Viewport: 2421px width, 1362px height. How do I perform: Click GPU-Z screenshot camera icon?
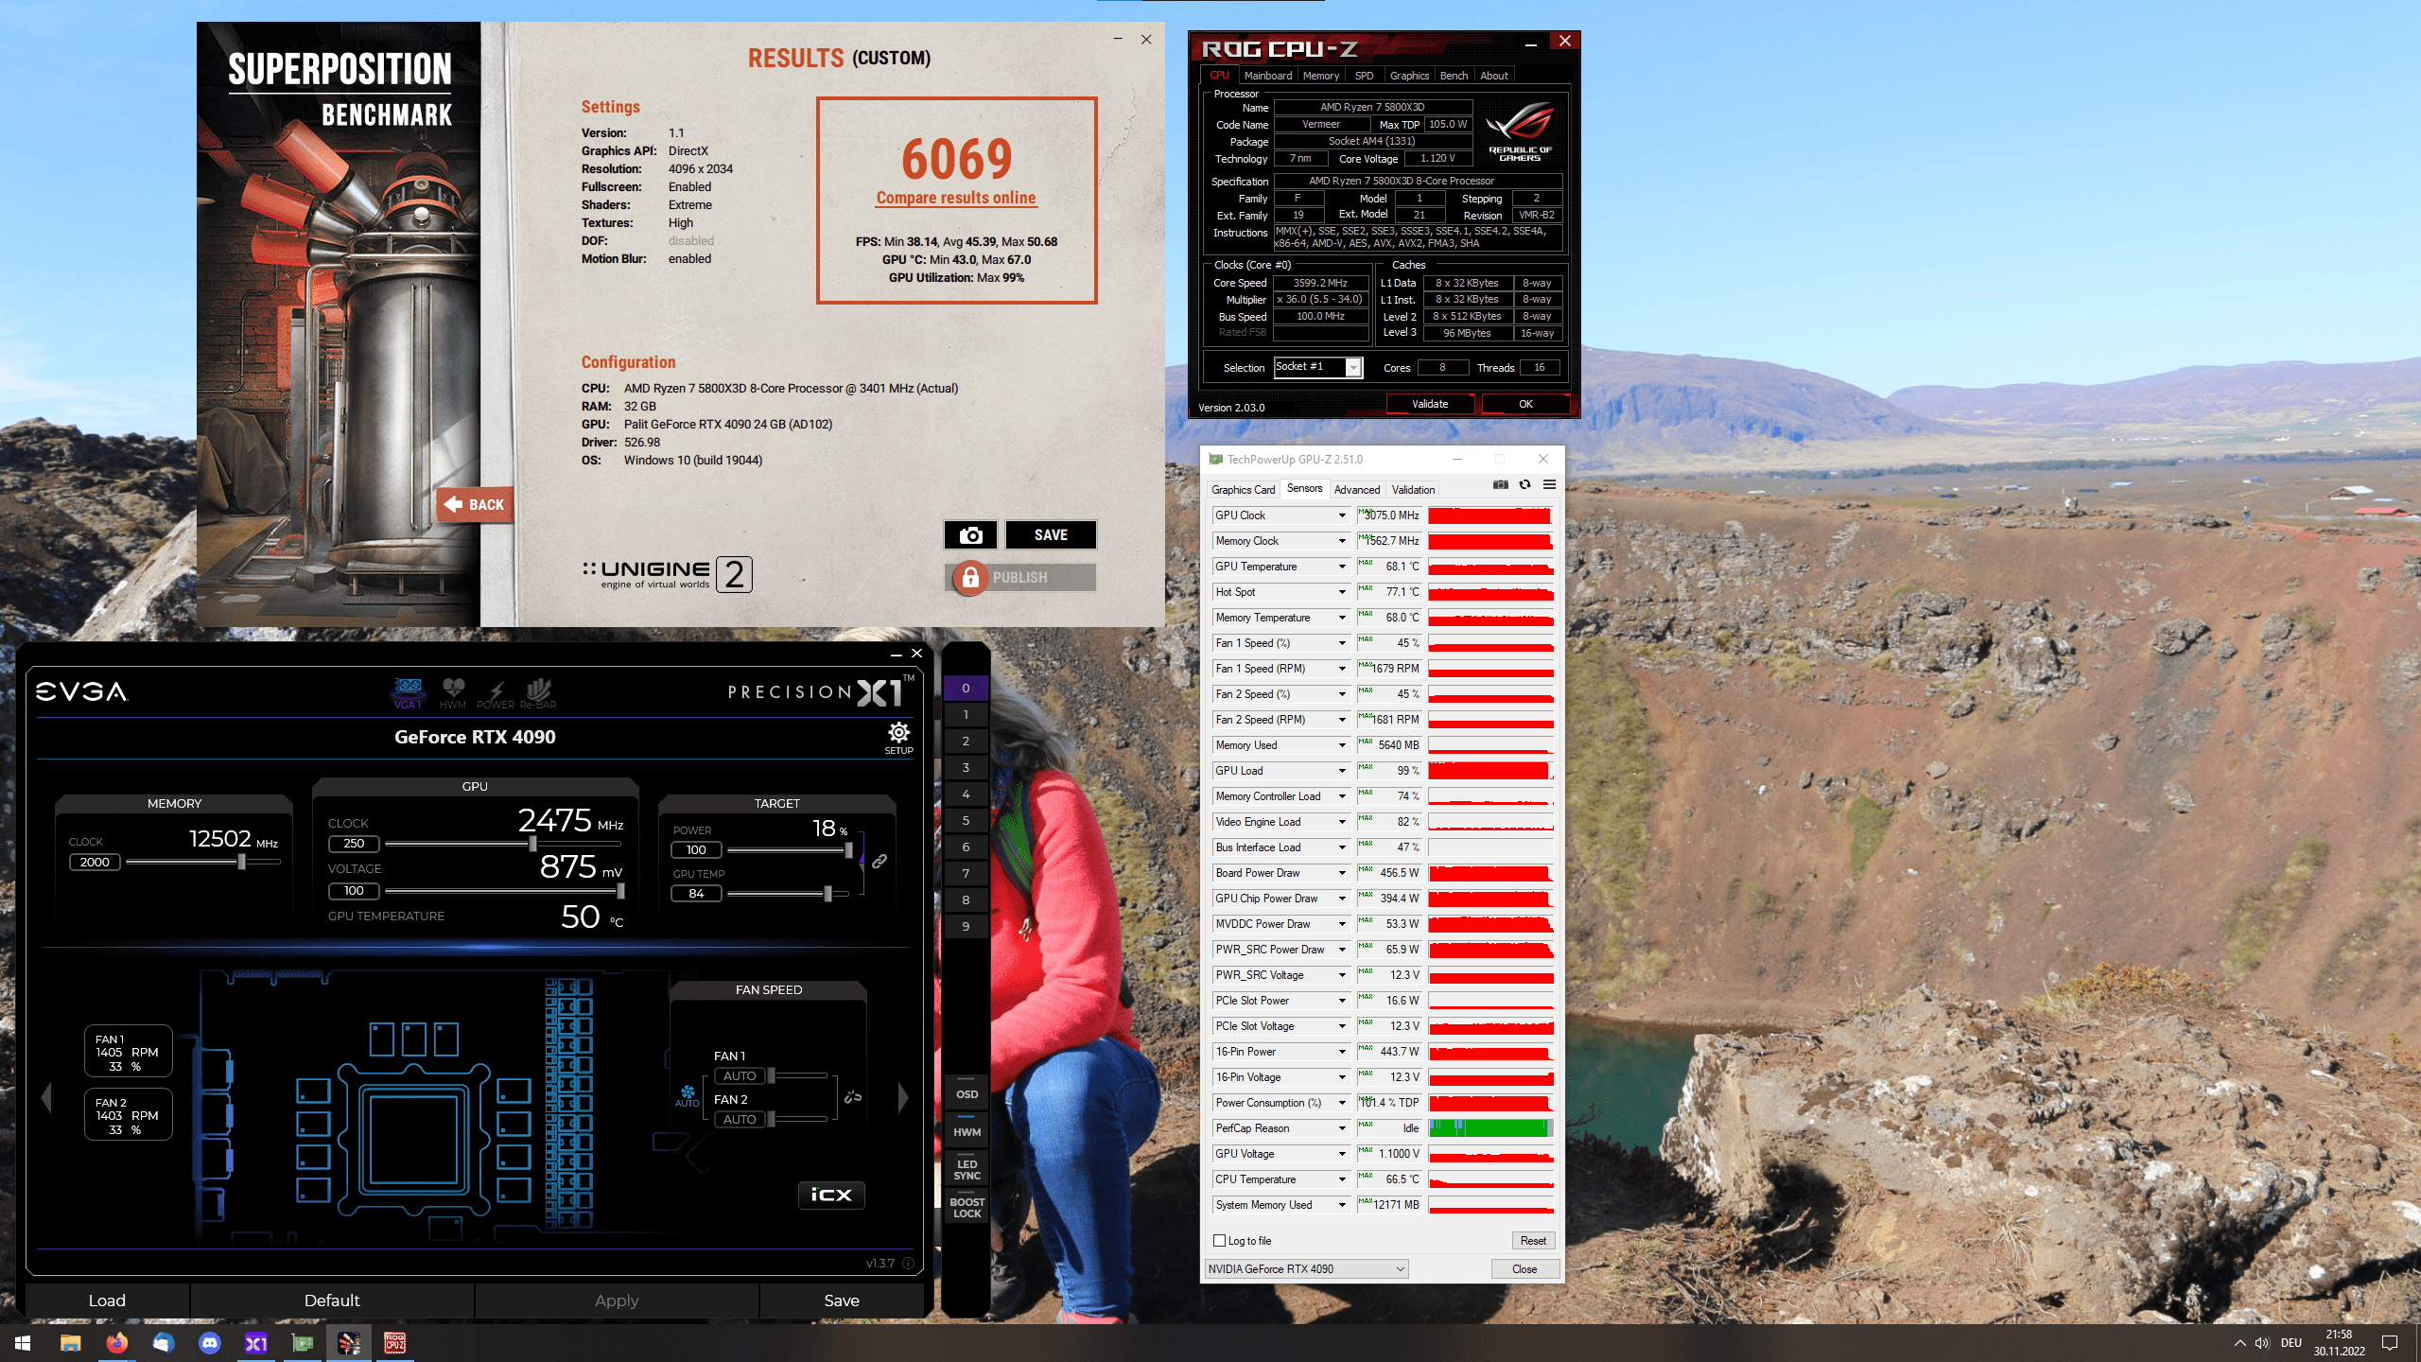click(1500, 485)
